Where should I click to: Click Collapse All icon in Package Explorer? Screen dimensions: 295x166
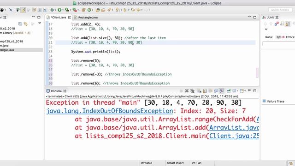point(20,24)
